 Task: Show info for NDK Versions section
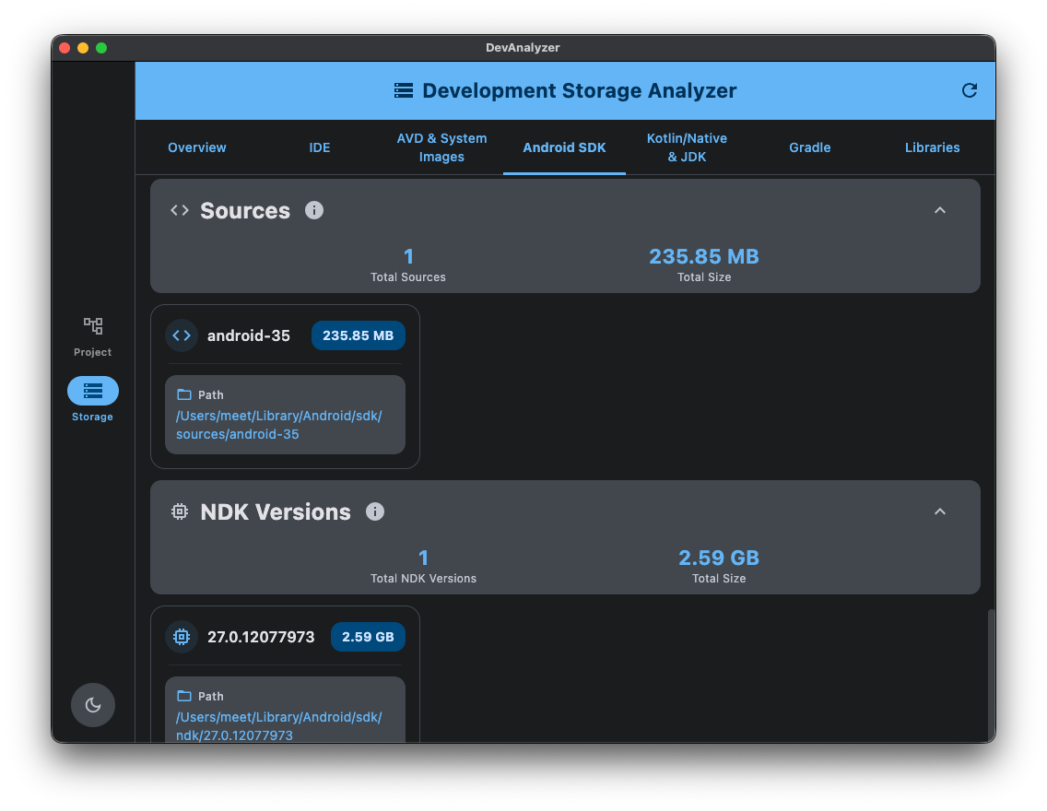tap(374, 512)
